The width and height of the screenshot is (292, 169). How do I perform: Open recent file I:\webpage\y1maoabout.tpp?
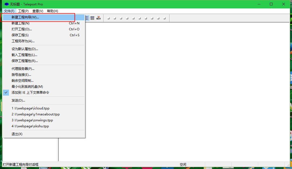[x=44, y=114]
